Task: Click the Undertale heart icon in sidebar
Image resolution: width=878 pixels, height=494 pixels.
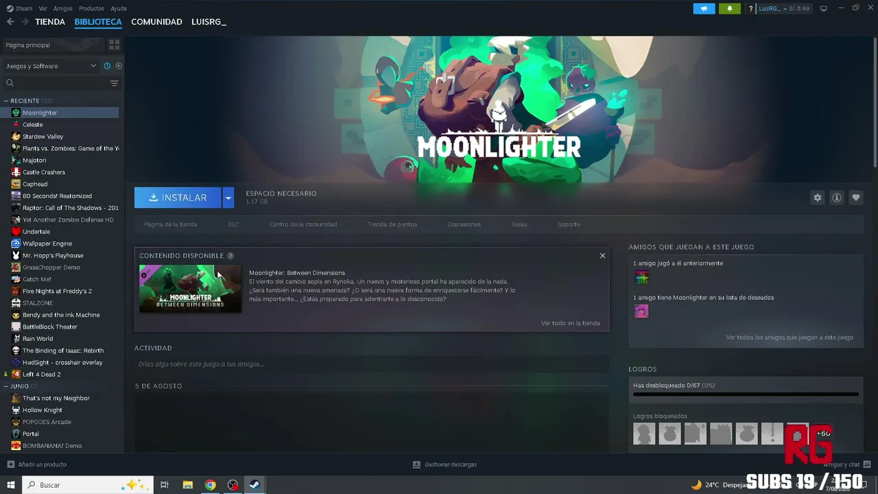Action: point(16,232)
